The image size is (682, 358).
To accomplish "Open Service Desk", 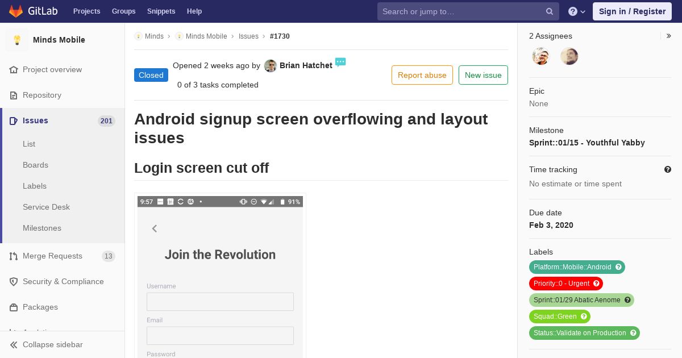I will point(46,207).
